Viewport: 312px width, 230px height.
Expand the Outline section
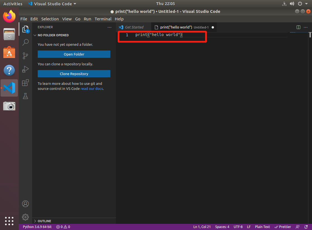coord(74,221)
